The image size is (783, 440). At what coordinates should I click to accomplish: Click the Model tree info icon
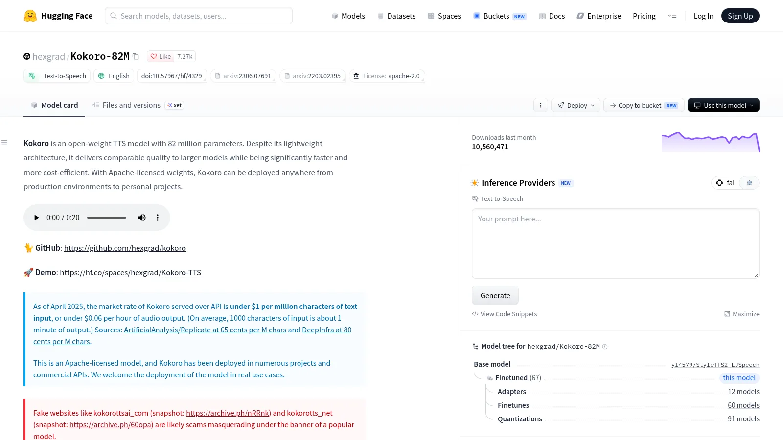click(605, 347)
